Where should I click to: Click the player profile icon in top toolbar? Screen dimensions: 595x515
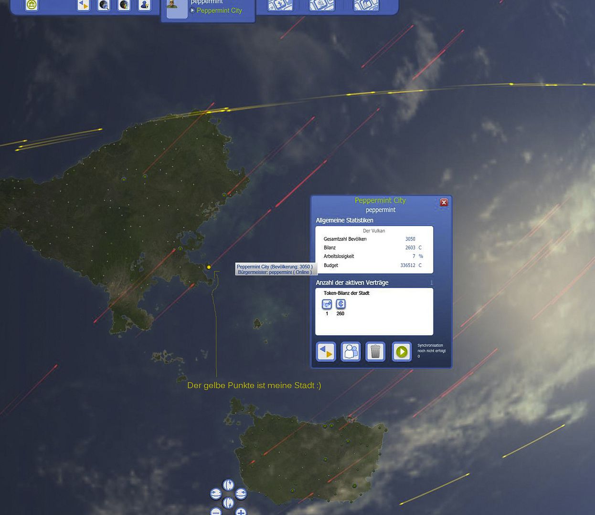click(144, 5)
